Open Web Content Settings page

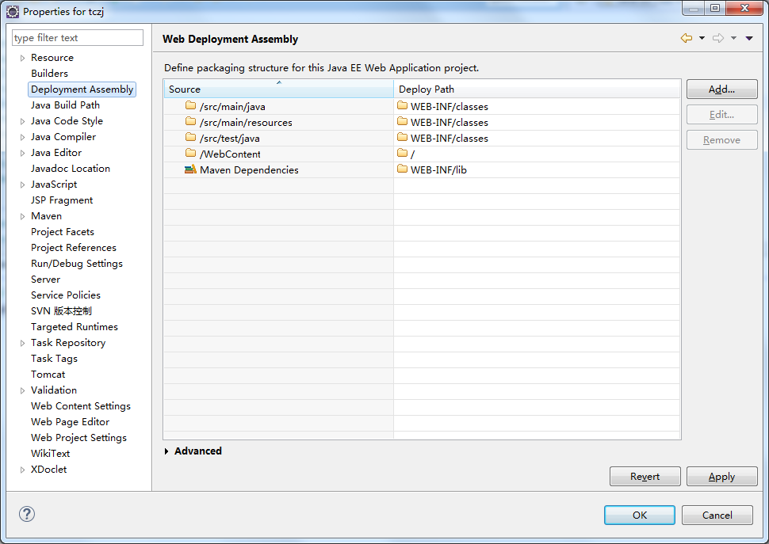coord(81,406)
